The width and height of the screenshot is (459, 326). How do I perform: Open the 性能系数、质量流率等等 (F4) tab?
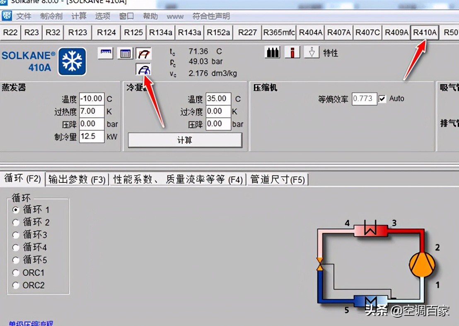tap(178, 179)
